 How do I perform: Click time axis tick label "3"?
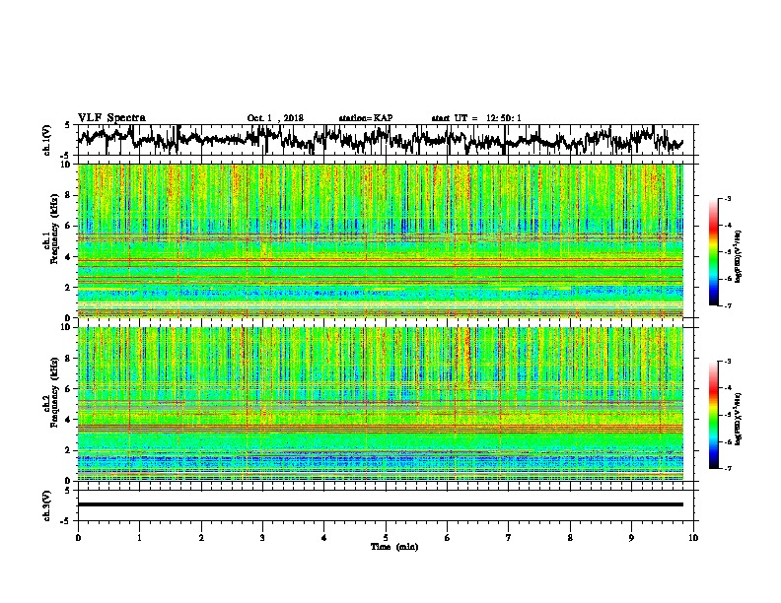[262, 538]
